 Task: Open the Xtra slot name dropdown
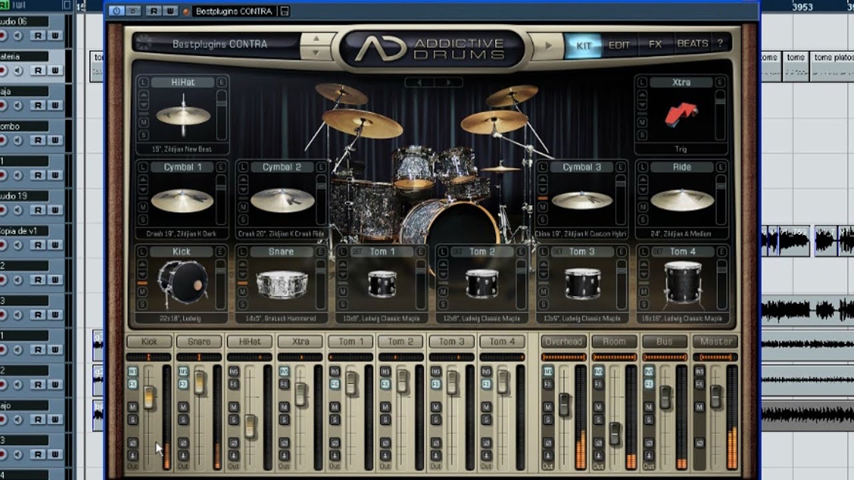(x=682, y=82)
